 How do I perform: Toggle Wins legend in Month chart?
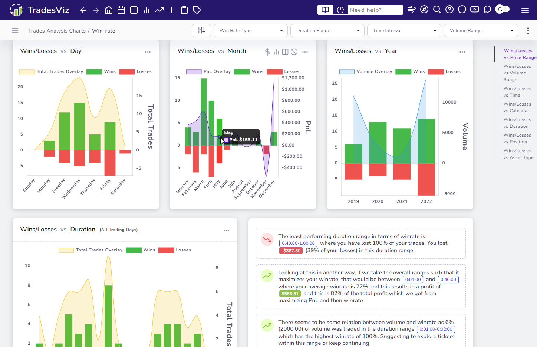click(249, 71)
